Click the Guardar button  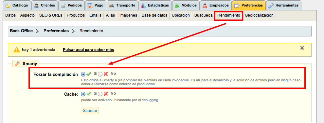coord(90,111)
